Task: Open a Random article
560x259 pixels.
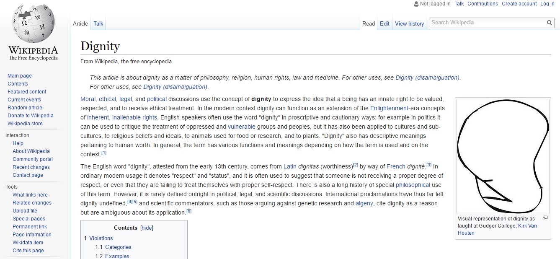Action: coord(25,108)
